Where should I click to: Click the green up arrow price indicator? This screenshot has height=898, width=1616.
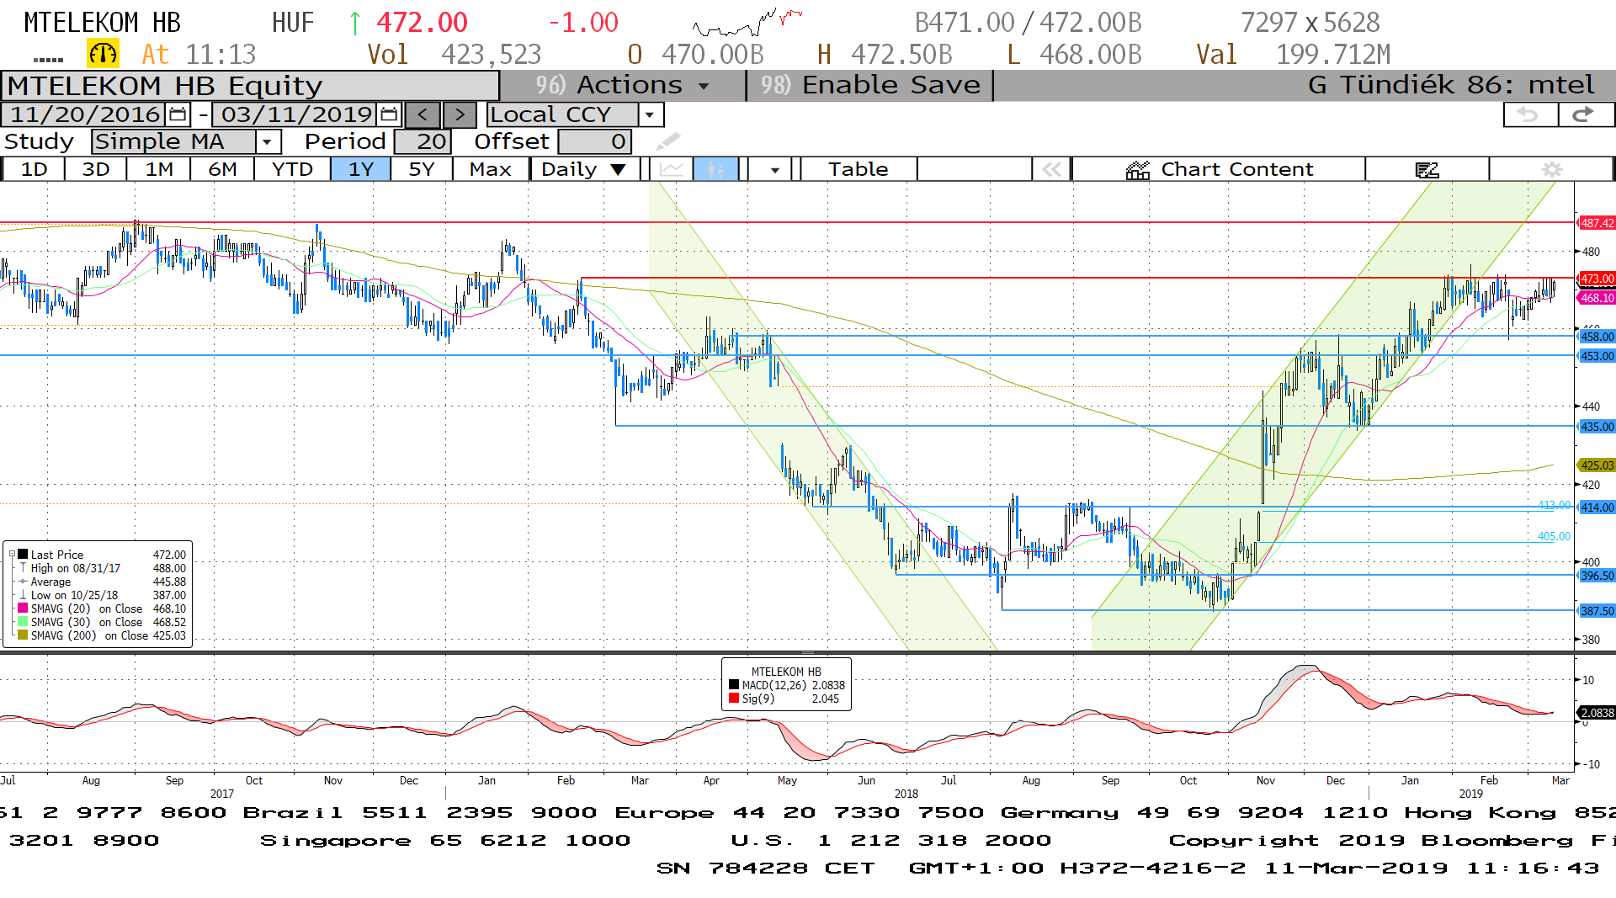coord(355,24)
